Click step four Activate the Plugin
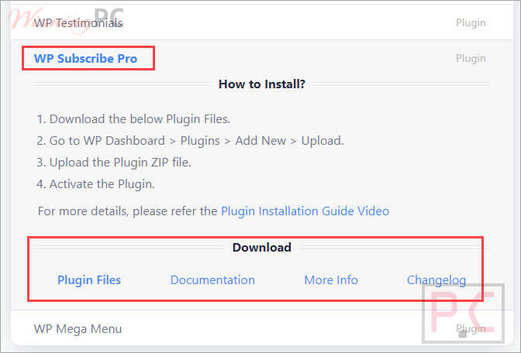 click(x=95, y=184)
